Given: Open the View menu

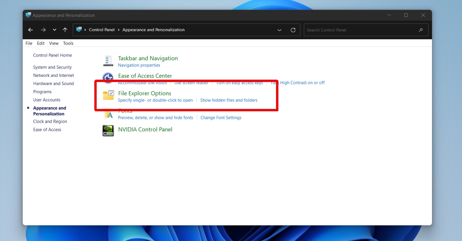Looking at the screenshot, I should click(54, 44).
